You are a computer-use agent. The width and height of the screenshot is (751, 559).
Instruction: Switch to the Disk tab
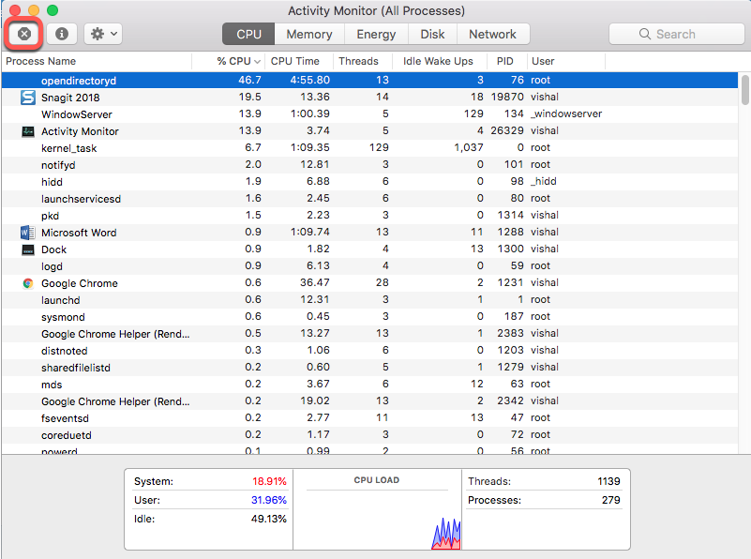(x=432, y=34)
